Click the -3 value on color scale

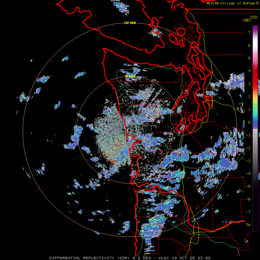point(248,161)
